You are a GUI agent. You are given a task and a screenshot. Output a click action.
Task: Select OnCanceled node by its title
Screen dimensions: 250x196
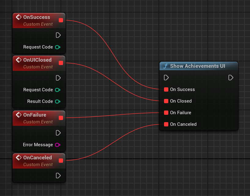[38, 158]
